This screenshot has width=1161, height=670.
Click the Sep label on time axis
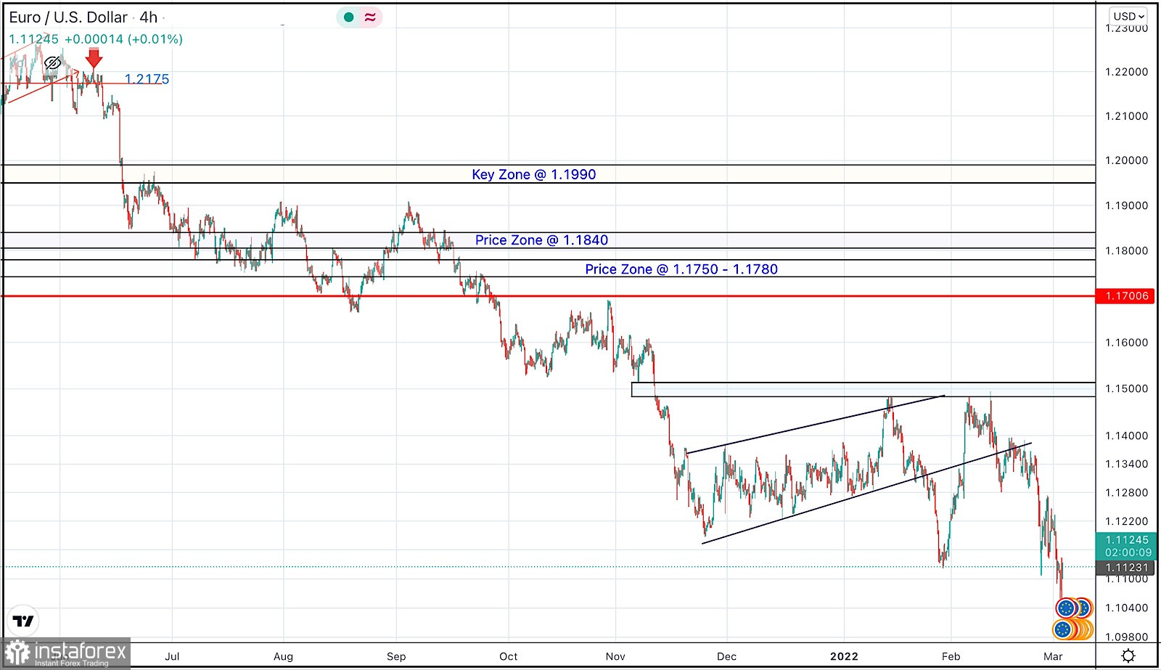(396, 656)
